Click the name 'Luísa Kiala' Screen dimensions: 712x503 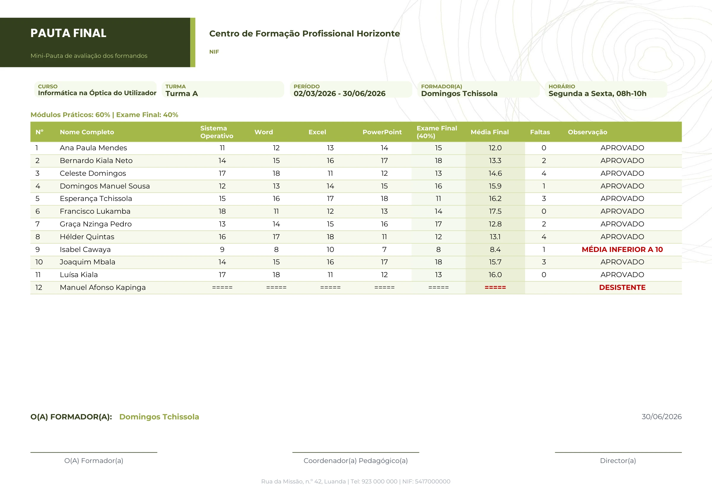(79, 275)
